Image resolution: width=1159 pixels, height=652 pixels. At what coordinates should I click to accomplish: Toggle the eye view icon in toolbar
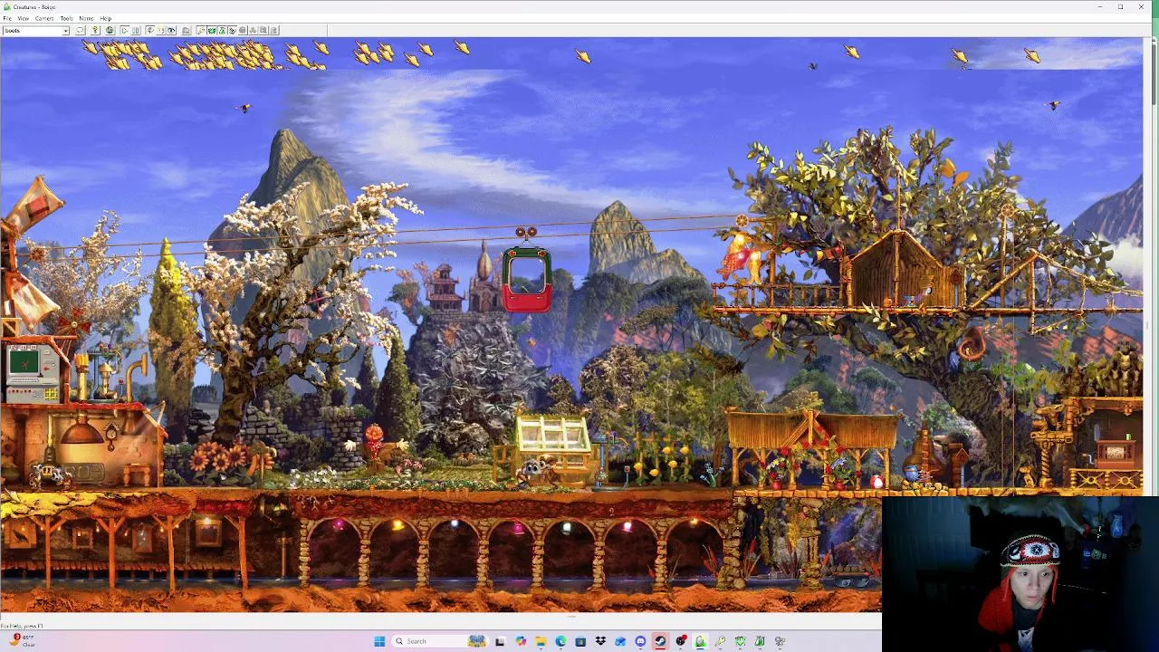171,31
